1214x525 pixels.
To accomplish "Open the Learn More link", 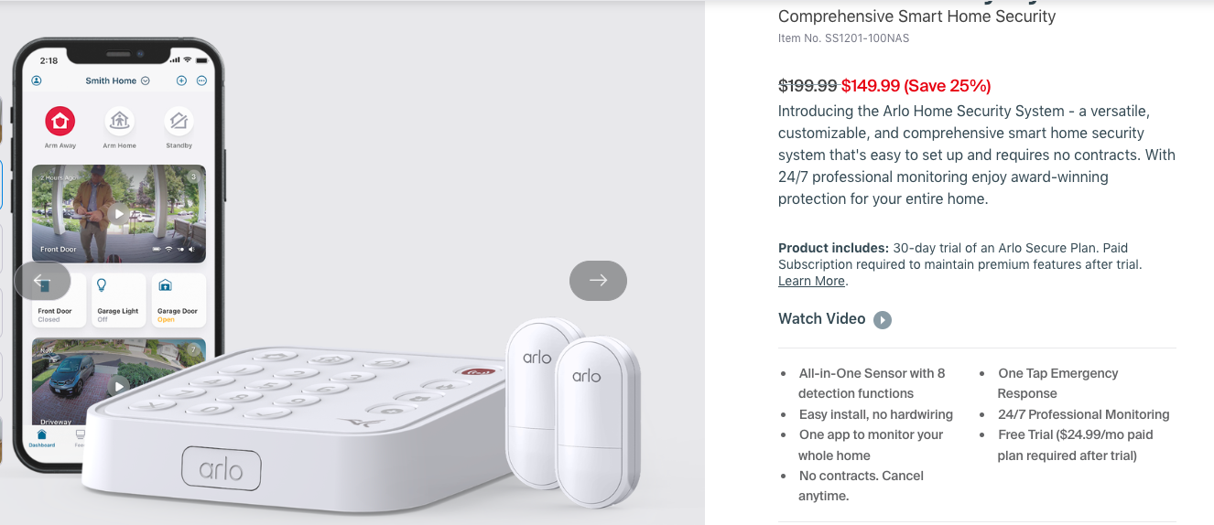I will 811,281.
